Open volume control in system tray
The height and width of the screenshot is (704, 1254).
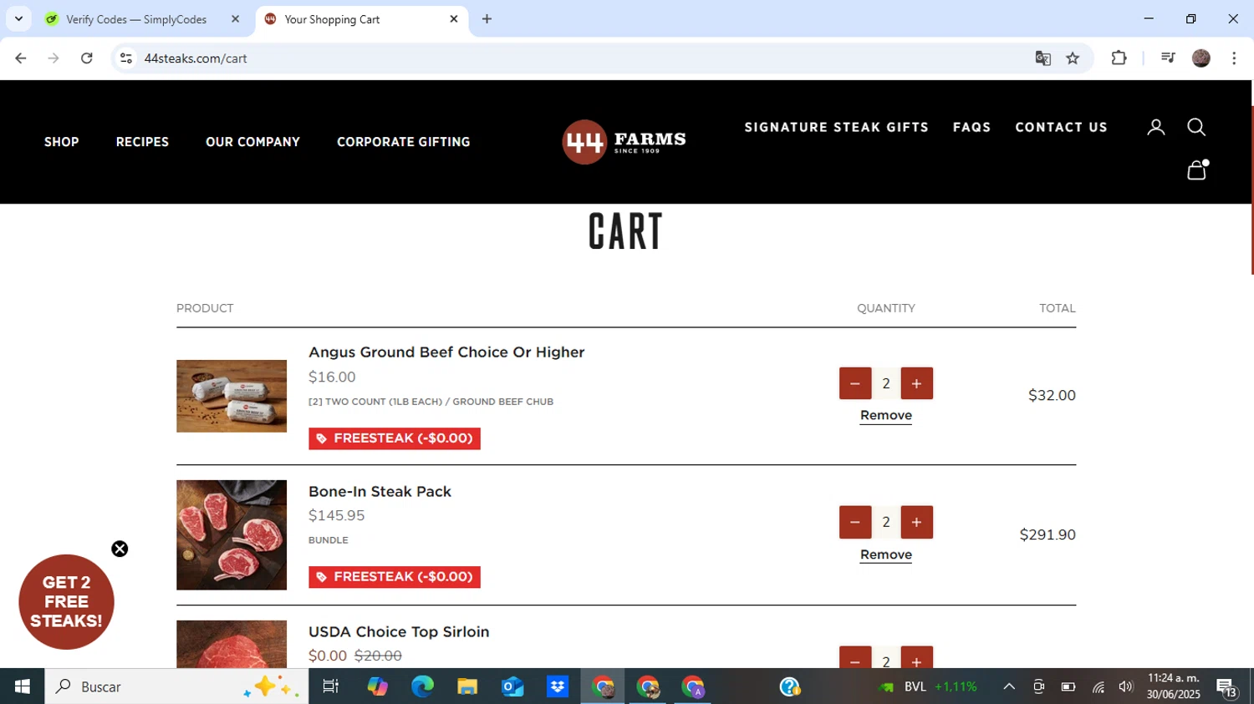pos(1126,686)
